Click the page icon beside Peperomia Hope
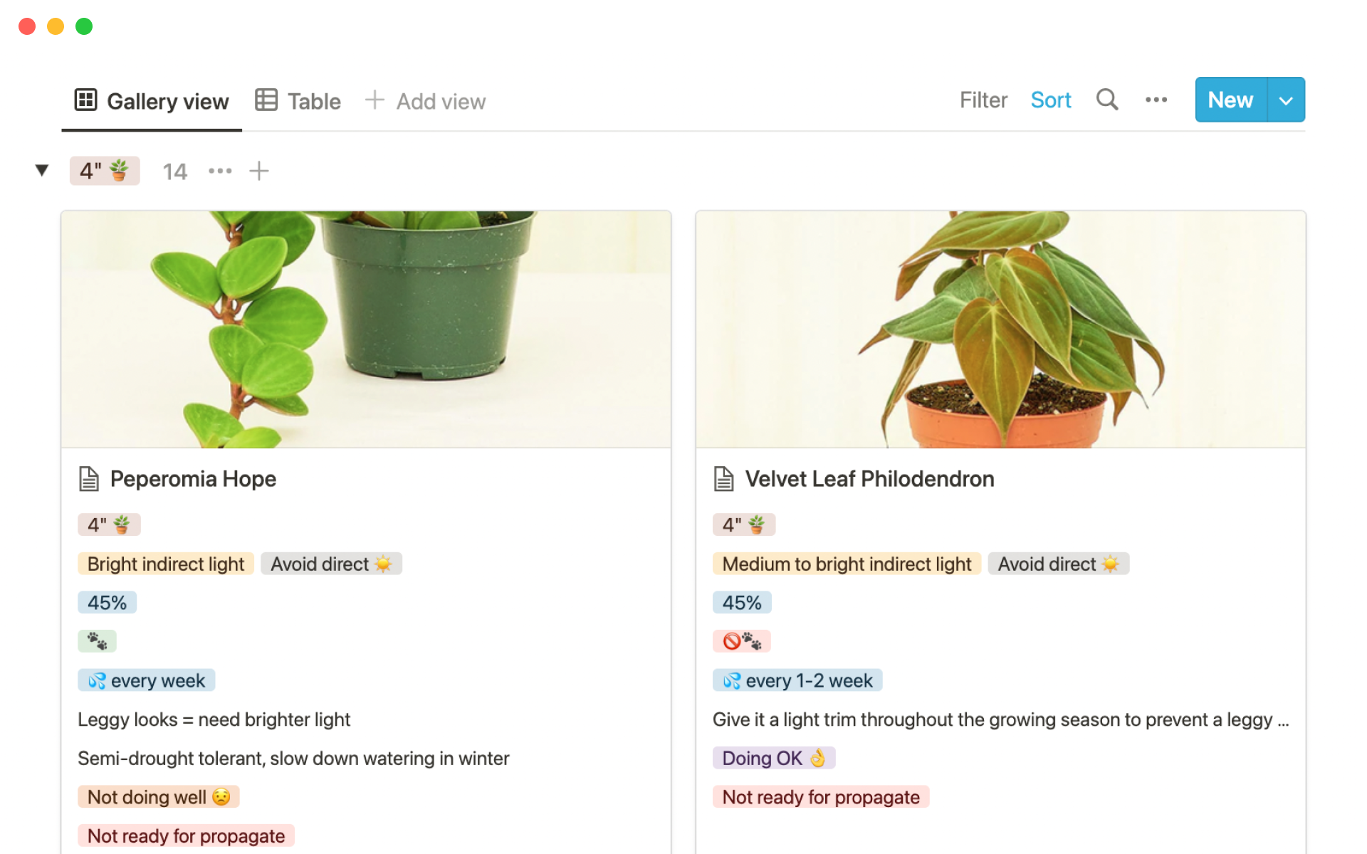Viewport: 1367px width, 854px height. pos(89,479)
